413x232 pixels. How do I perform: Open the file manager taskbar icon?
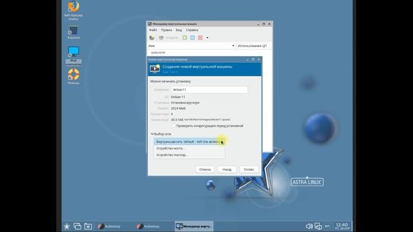[88, 226]
